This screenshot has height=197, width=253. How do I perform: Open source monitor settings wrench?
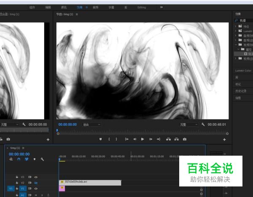[24, 124]
